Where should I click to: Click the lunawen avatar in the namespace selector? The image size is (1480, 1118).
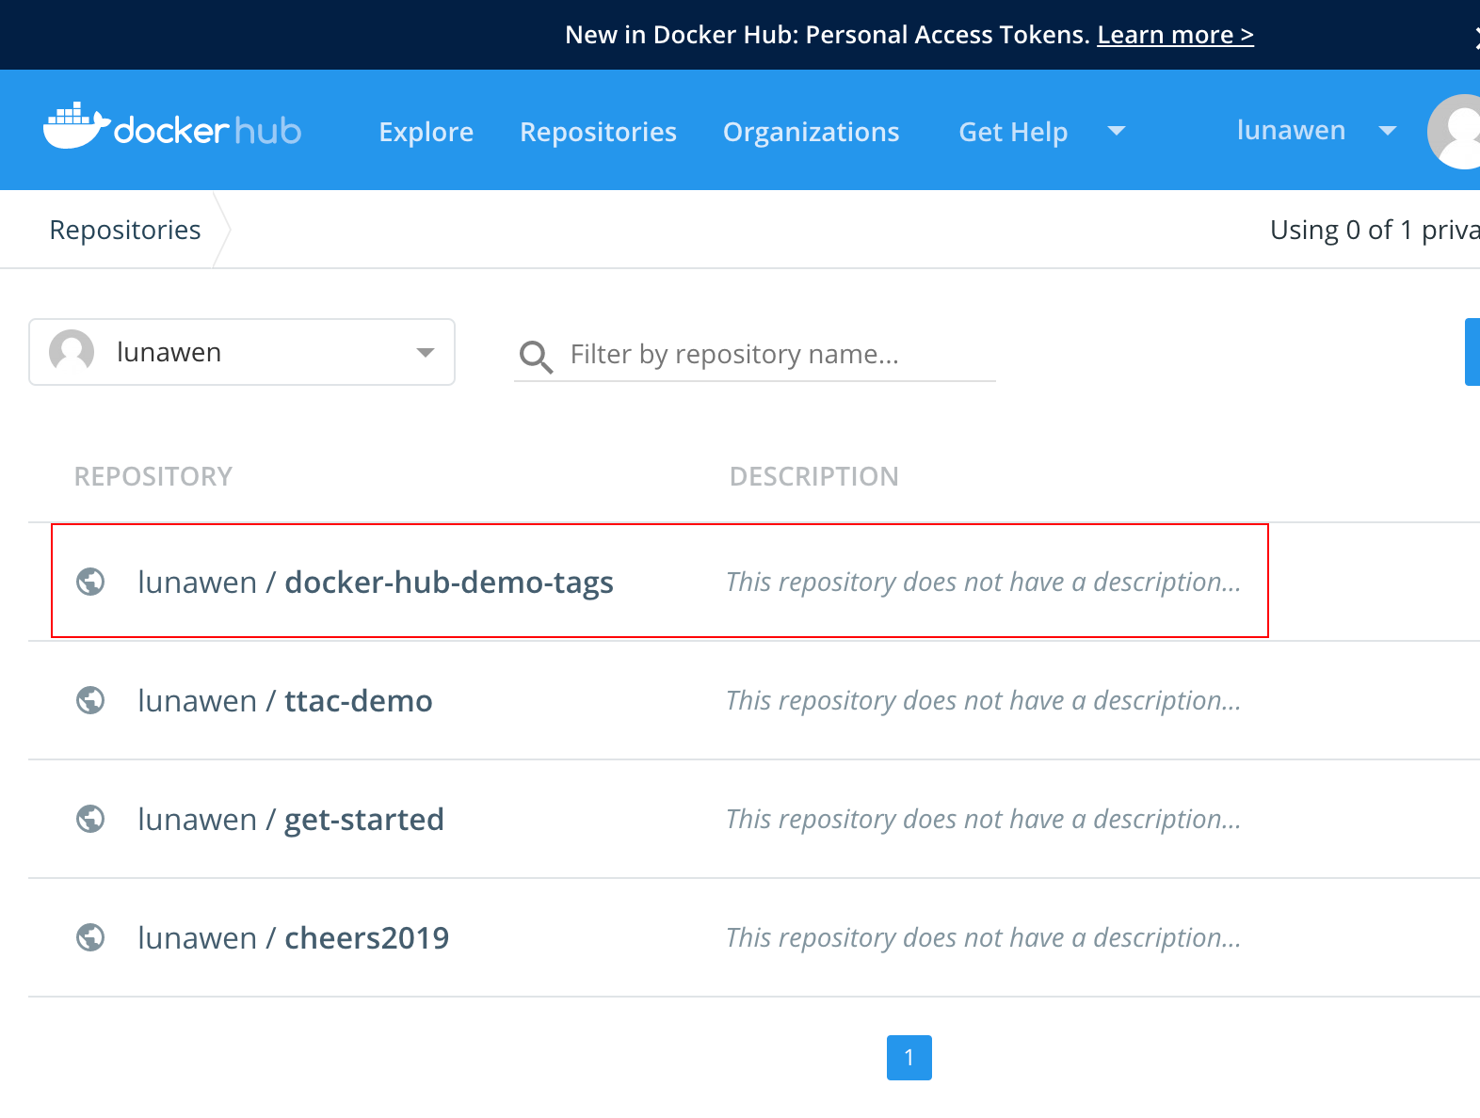point(72,352)
